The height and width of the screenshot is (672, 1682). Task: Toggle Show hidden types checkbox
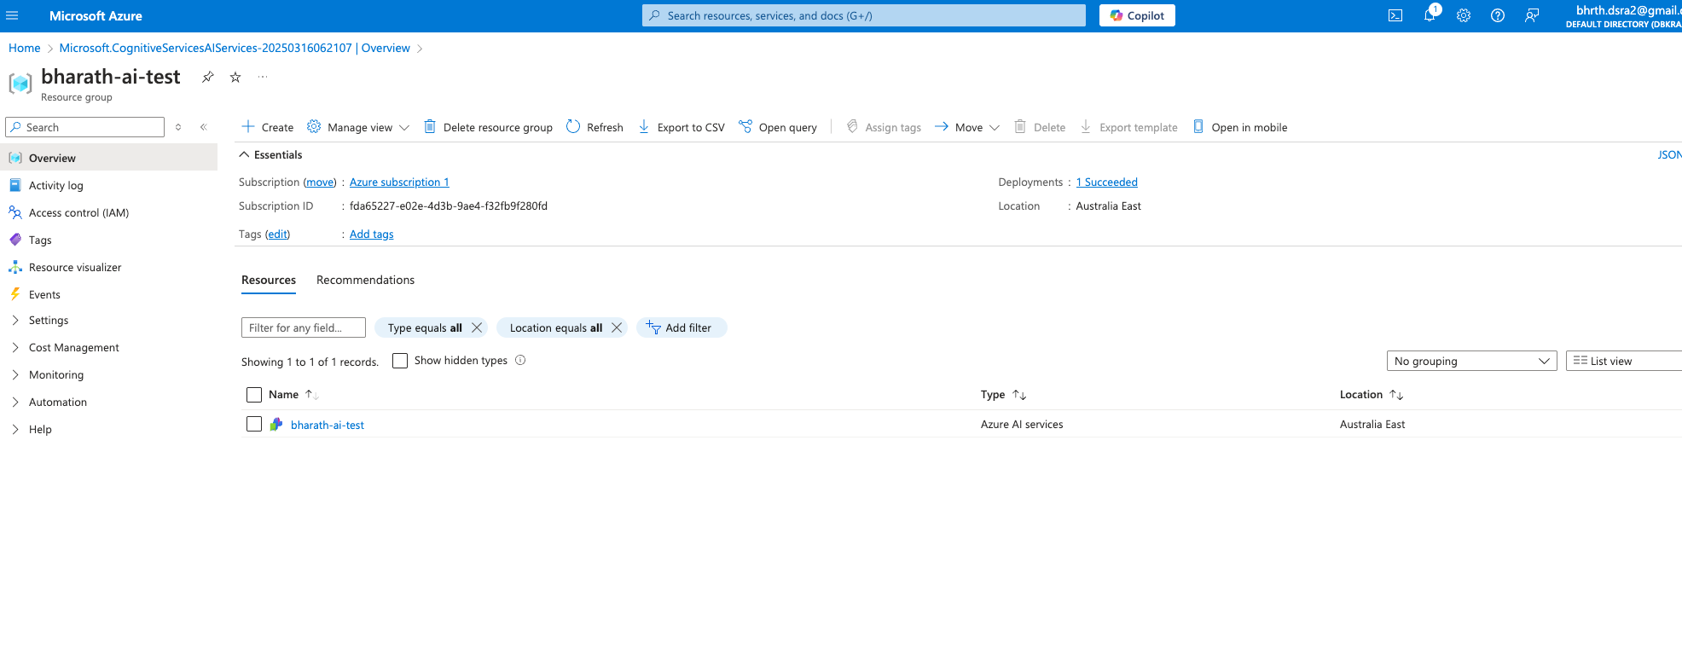click(400, 361)
